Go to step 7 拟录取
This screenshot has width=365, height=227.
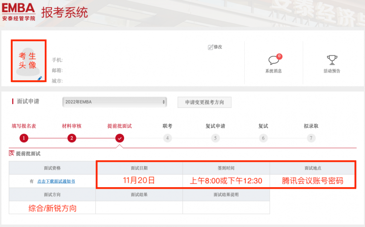pyautogui.click(x=311, y=138)
